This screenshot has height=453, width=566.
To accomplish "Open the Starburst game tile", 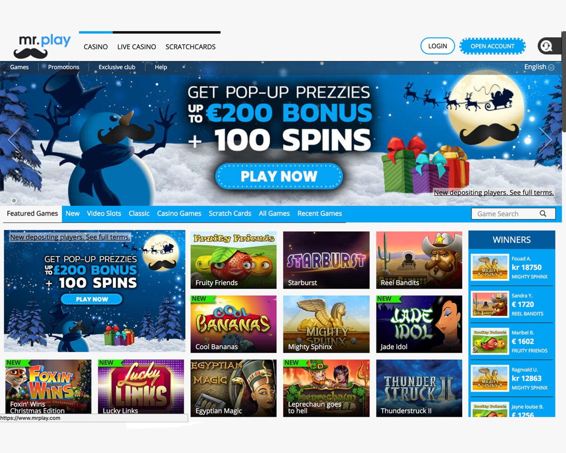I will pos(326,260).
